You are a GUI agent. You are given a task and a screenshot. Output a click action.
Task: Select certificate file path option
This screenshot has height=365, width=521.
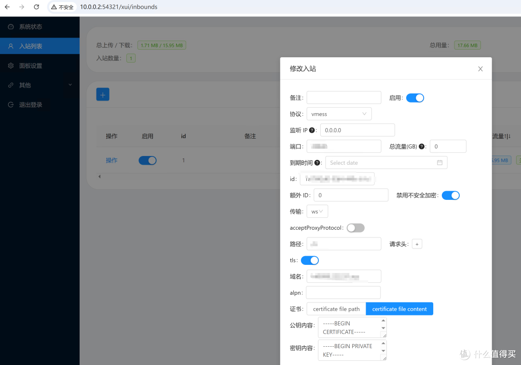tap(336, 309)
